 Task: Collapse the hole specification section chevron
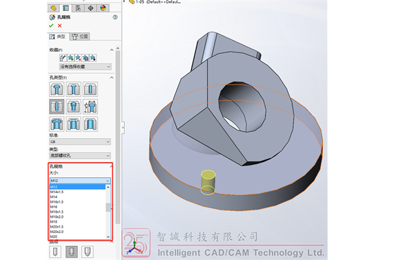click(x=112, y=166)
